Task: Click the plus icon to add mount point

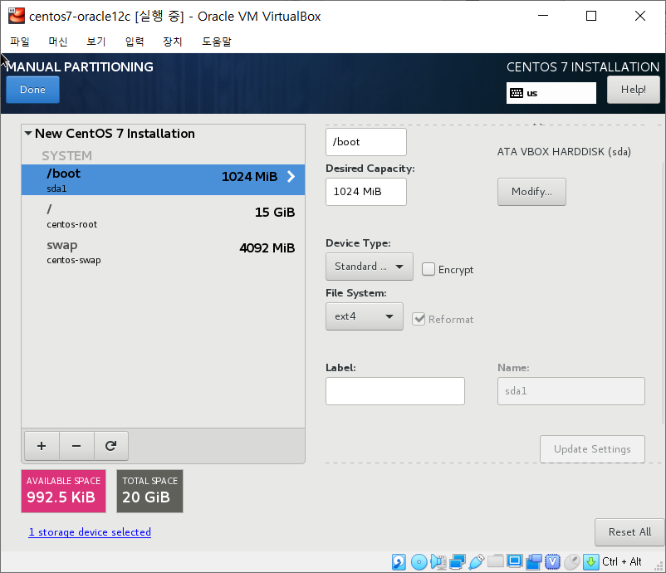Action: coord(42,446)
